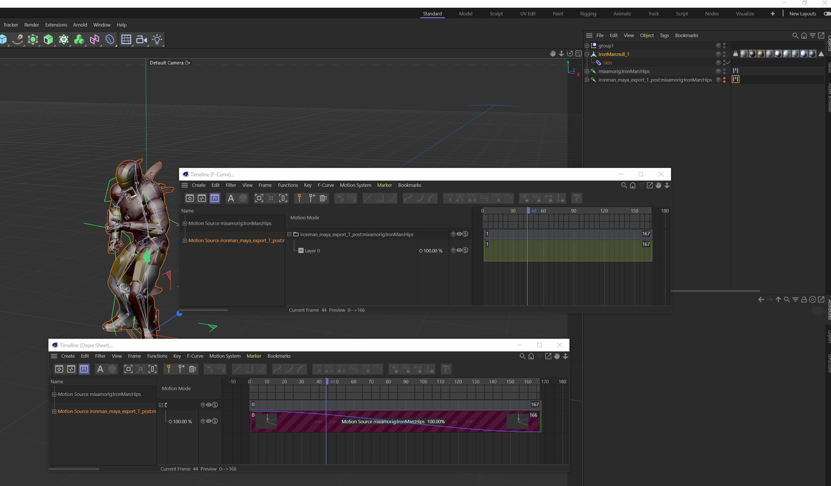The width and height of the screenshot is (831, 486).
Task: Toggle solo S for ironman_maya_export folder layer
Action: click(x=465, y=234)
